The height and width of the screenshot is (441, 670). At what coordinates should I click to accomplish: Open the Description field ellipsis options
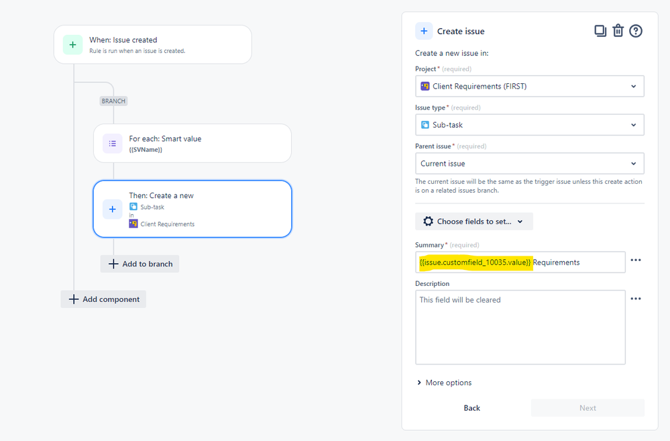[636, 299]
